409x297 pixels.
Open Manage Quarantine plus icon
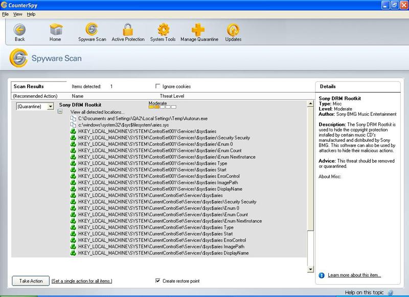click(x=198, y=30)
